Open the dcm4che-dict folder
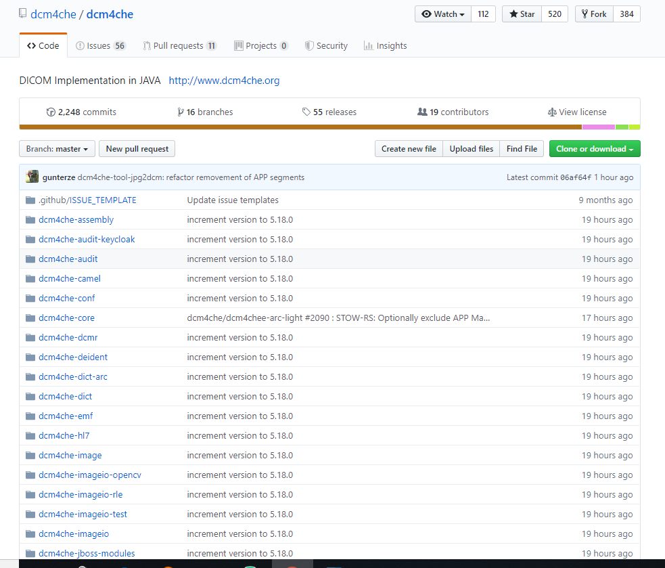Image resolution: width=665 pixels, height=568 pixels. click(x=66, y=397)
